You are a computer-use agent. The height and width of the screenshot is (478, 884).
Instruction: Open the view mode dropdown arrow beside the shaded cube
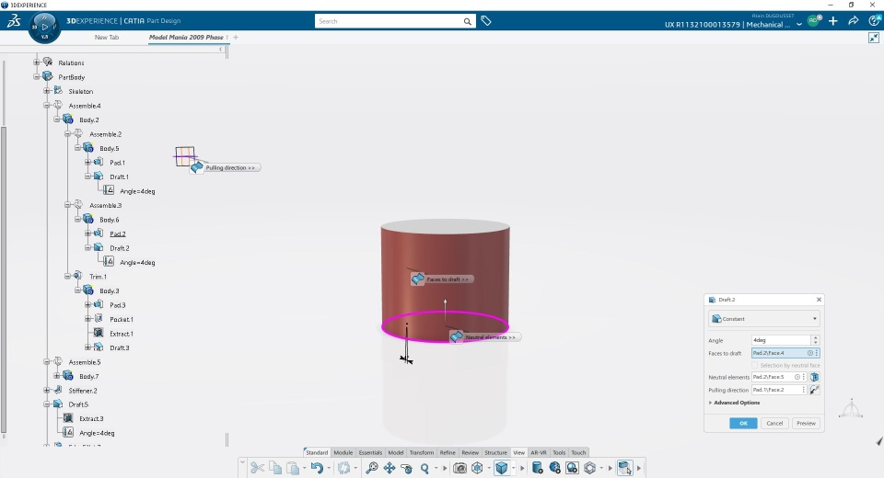513,468
